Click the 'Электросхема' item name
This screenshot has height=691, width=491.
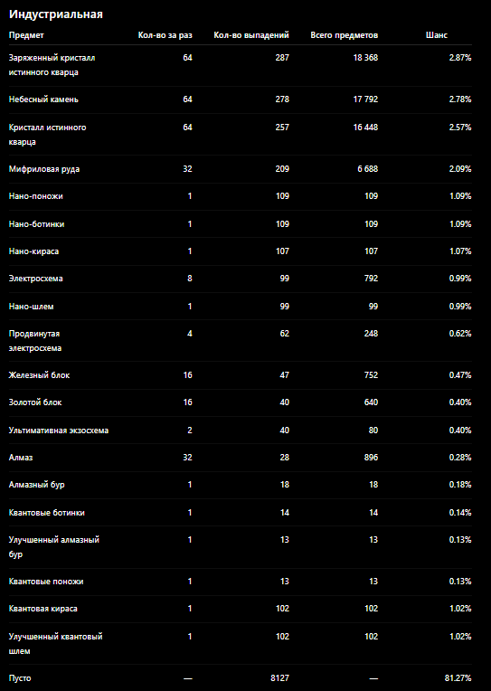[35, 279]
